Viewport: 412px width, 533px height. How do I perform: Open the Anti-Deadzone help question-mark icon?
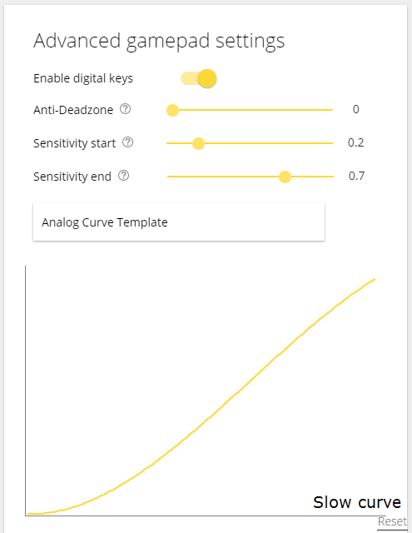click(x=126, y=109)
